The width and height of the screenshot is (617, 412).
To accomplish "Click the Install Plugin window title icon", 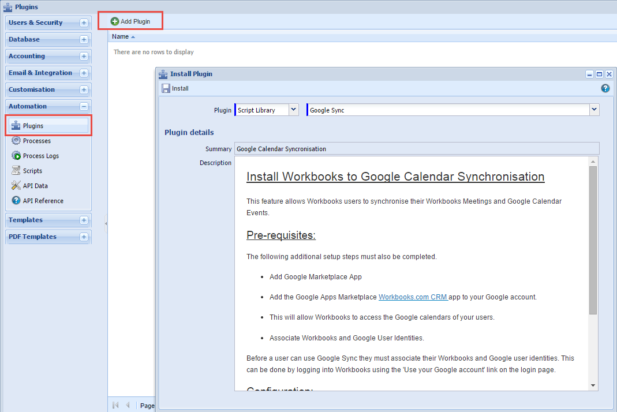I will click(163, 74).
